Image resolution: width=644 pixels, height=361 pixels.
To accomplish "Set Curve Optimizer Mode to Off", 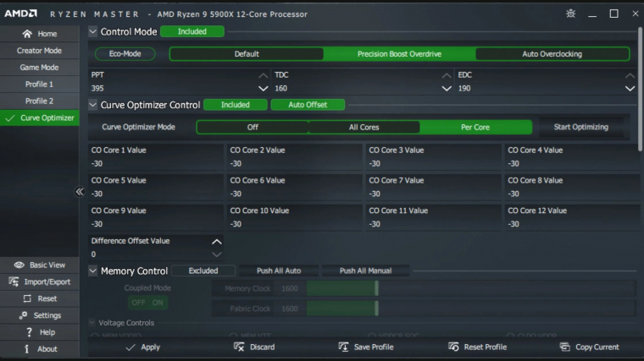I will point(253,127).
